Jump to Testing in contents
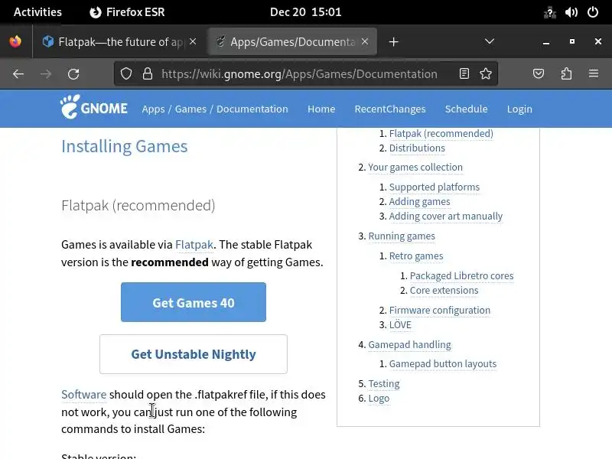612x459 pixels. 384,384
